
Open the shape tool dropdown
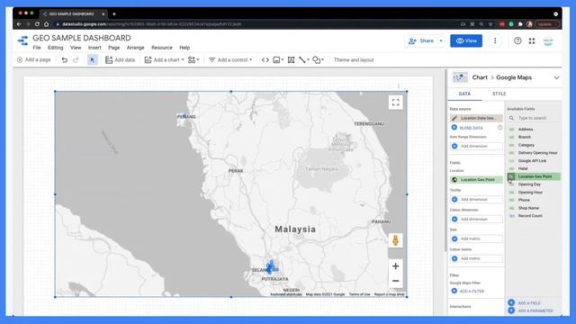[318, 60]
